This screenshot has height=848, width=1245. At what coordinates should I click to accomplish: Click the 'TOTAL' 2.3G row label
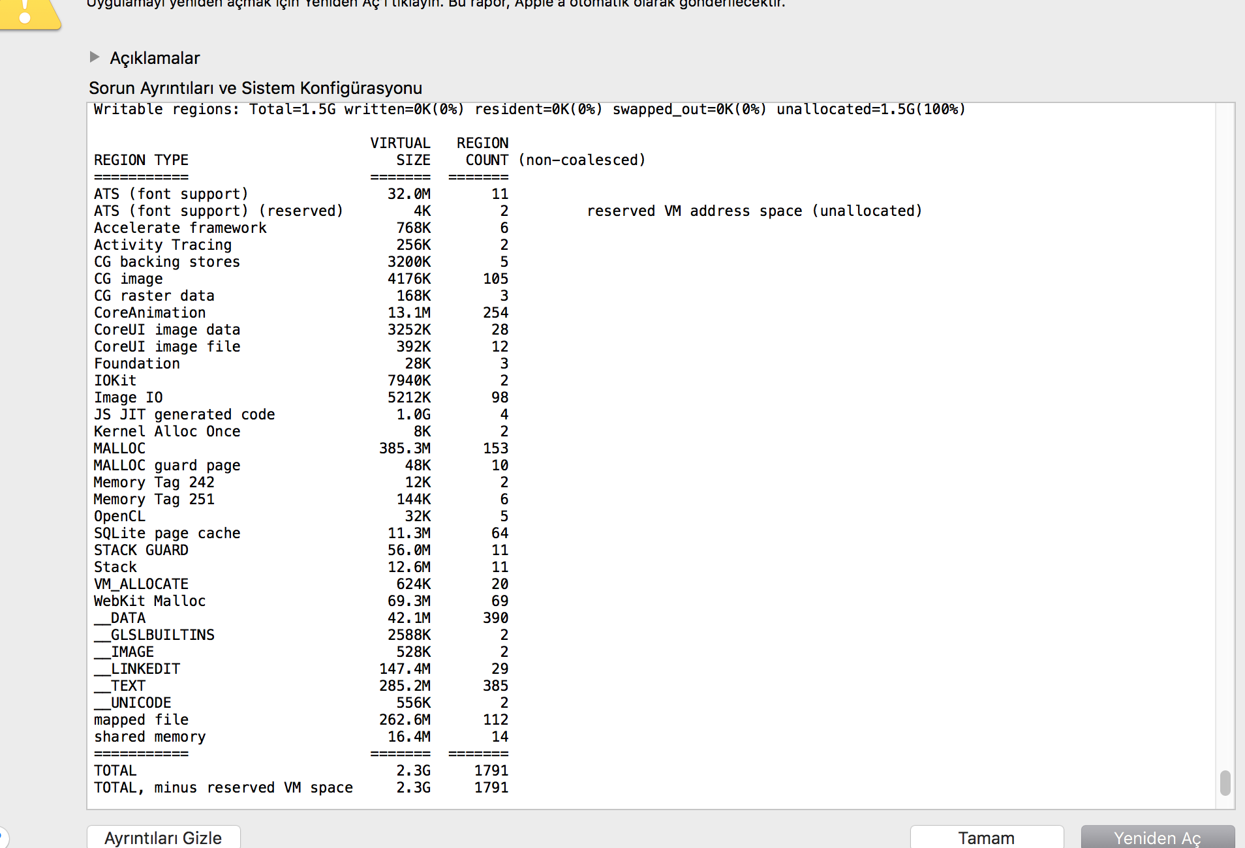click(115, 770)
